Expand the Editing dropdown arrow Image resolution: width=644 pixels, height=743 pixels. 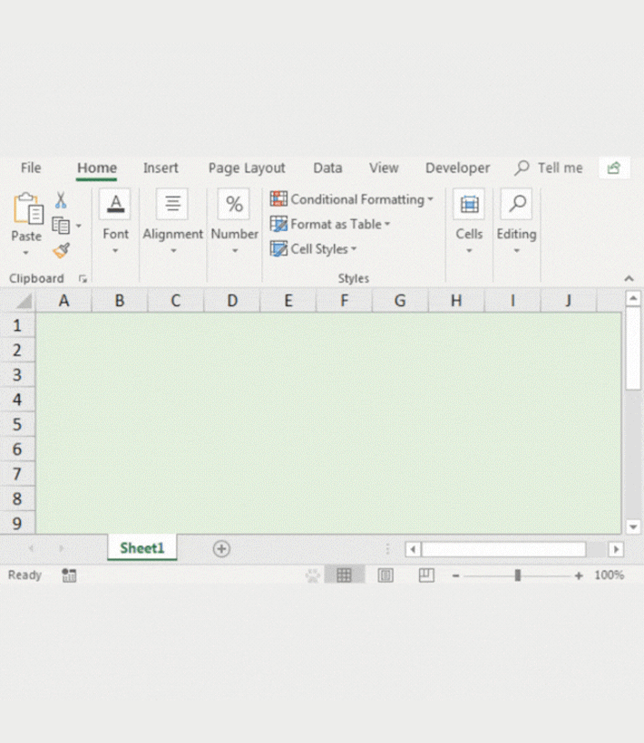pyautogui.click(x=517, y=251)
